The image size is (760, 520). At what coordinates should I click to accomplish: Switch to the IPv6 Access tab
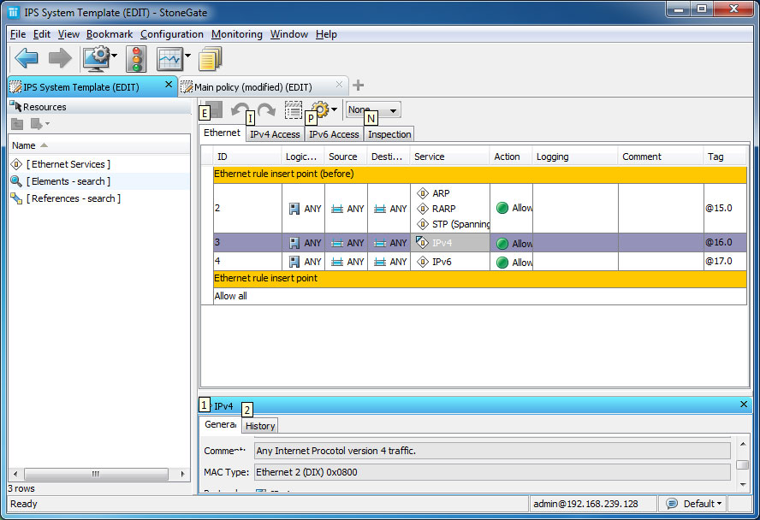(x=334, y=134)
